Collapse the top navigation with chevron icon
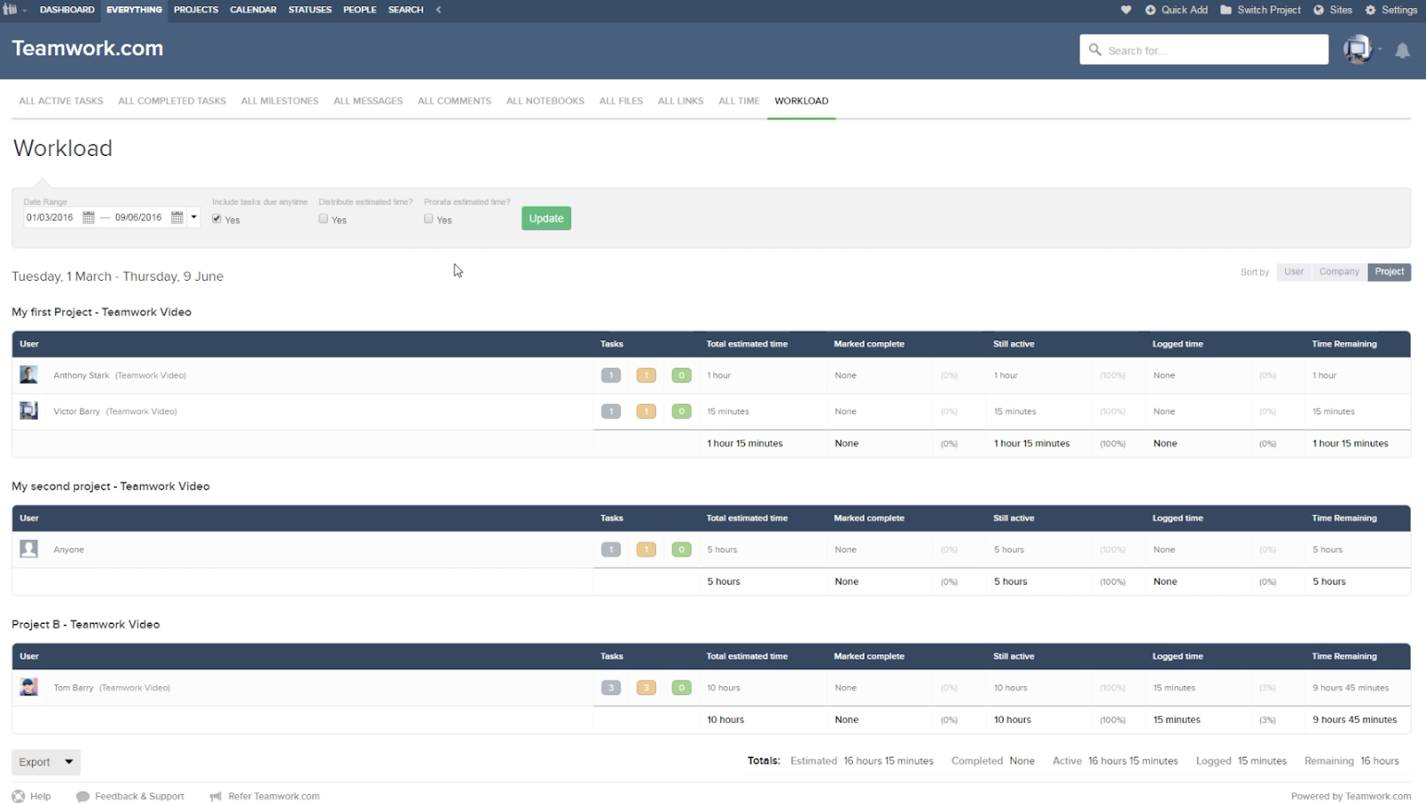Image resolution: width=1426 pixels, height=803 pixels. tap(438, 10)
